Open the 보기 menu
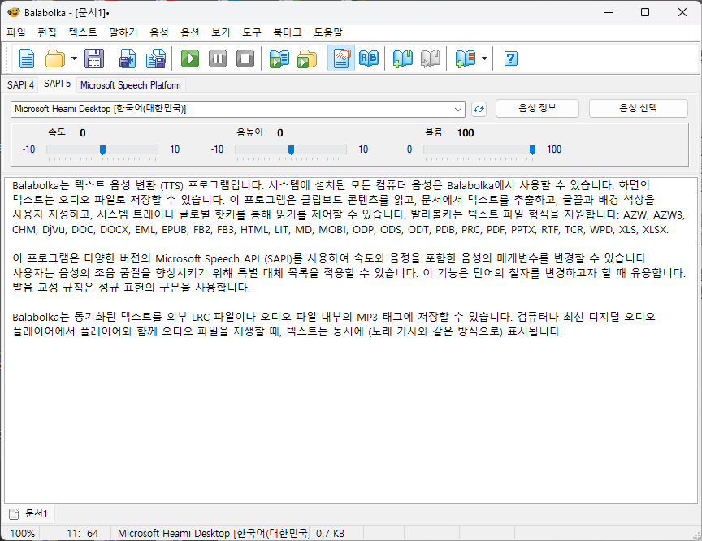Viewport: 702px width, 541px height. pos(221,32)
